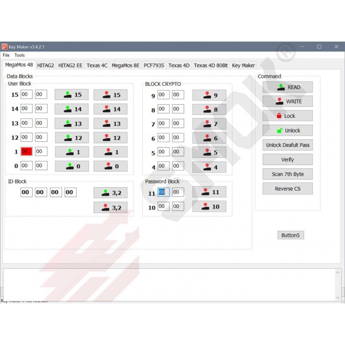Viewport: 345px width, 345px height.
Task: Open the File menu
Action: tap(6, 55)
